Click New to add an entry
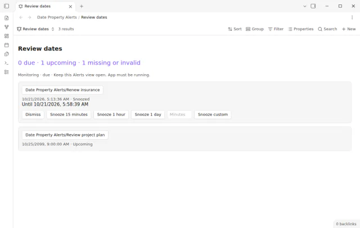This screenshot has height=228, width=360. point(349,29)
